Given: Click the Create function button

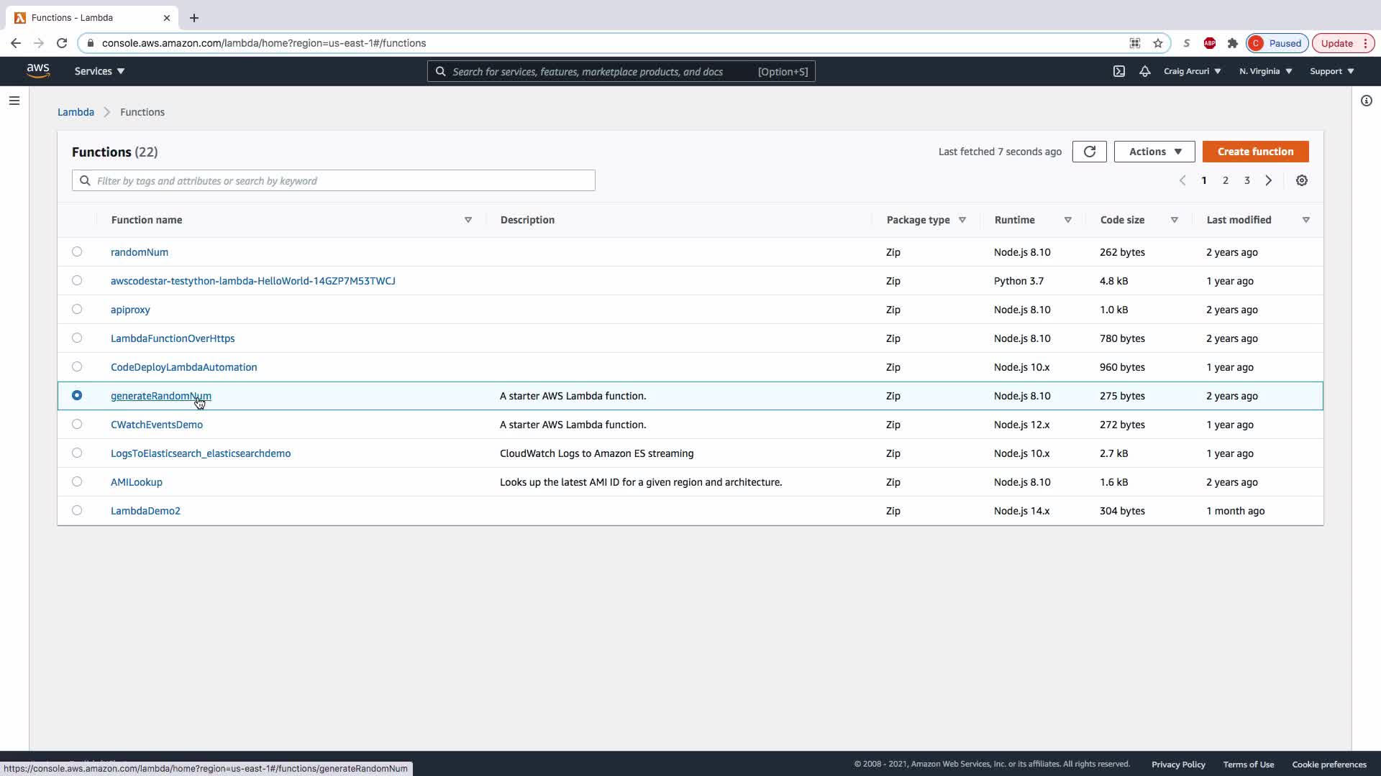Looking at the screenshot, I should (1255, 152).
